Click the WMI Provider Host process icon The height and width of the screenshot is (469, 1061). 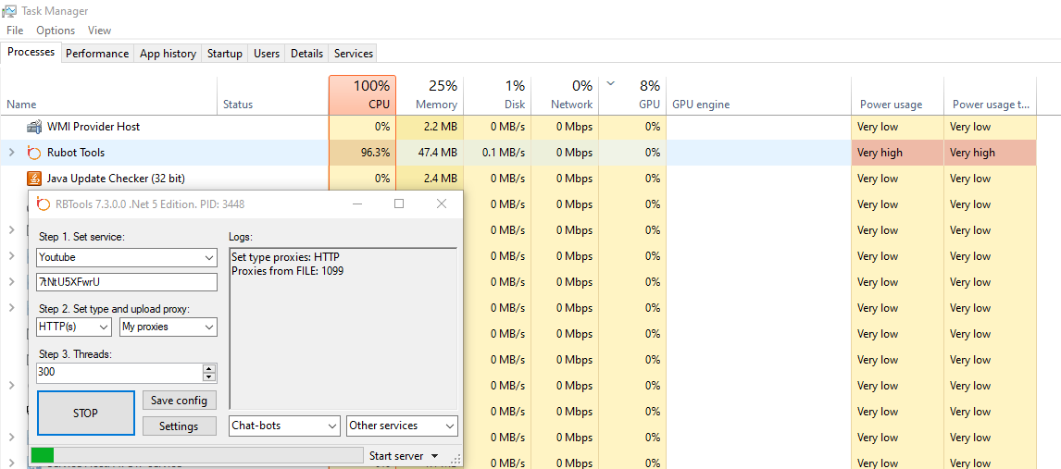click(34, 127)
